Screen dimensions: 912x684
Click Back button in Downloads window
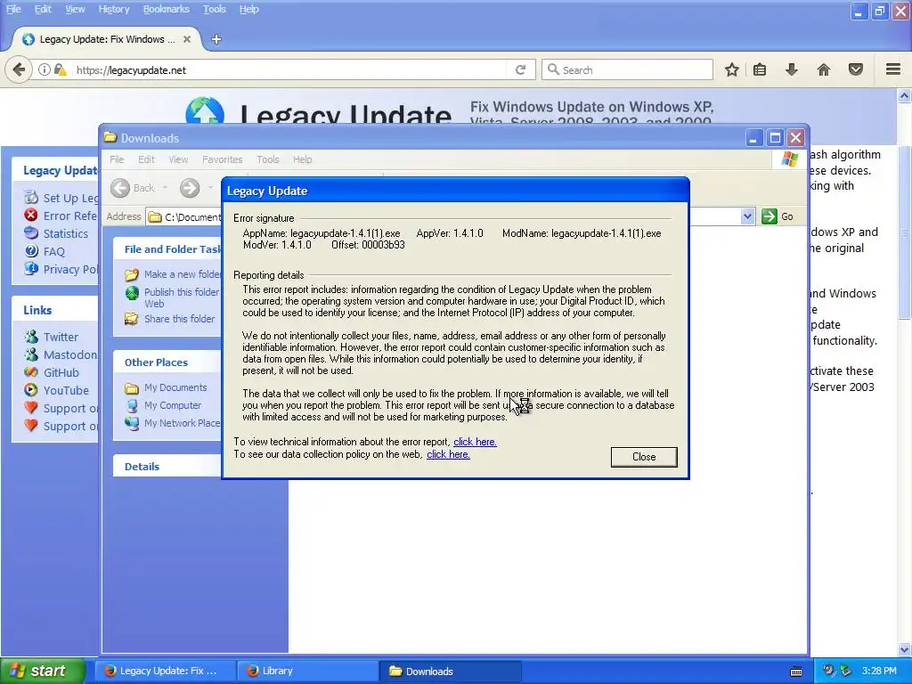click(134, 188)
